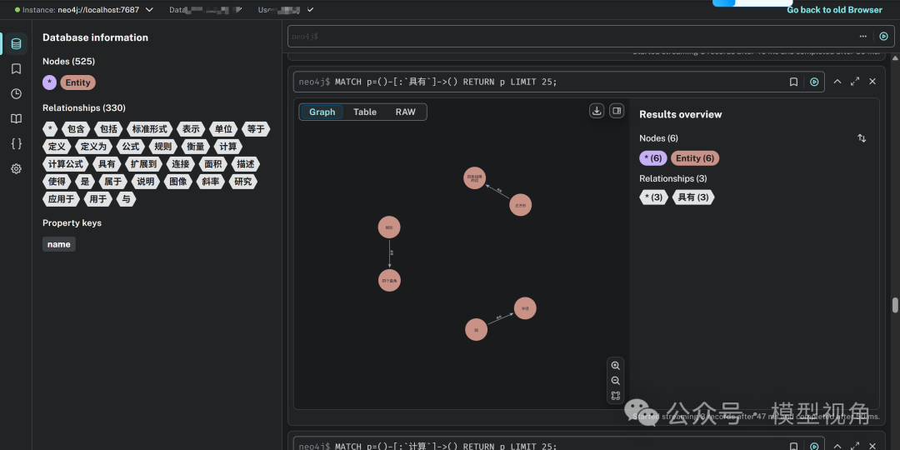Sort the Results overview list
This screenshot has height=450, width=900.
pos(862,138)
